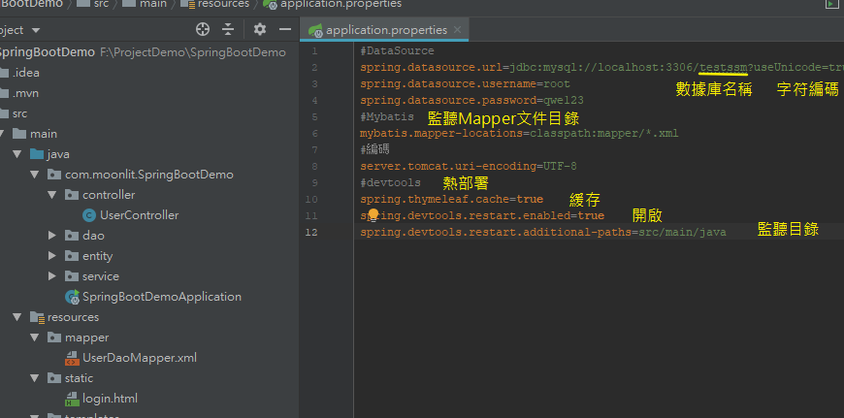
Task: Click the resources folder icon
Action: point(37,317)
